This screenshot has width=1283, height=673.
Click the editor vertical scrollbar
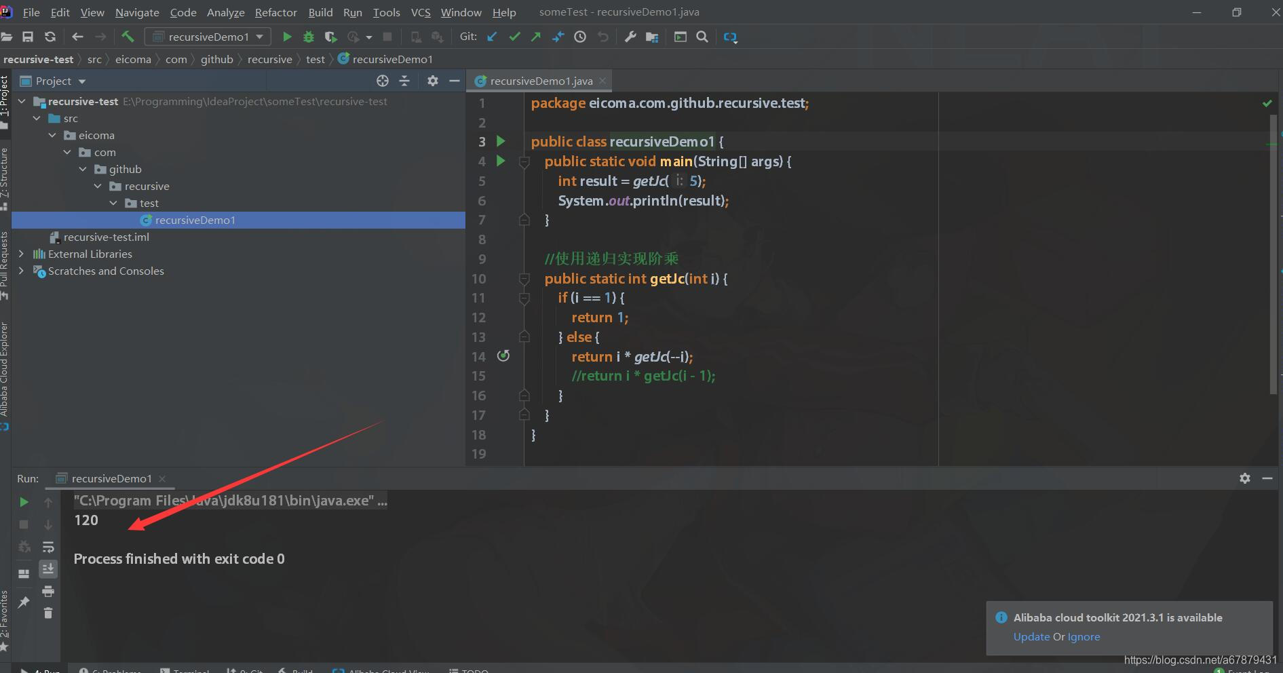[1274, 254]
